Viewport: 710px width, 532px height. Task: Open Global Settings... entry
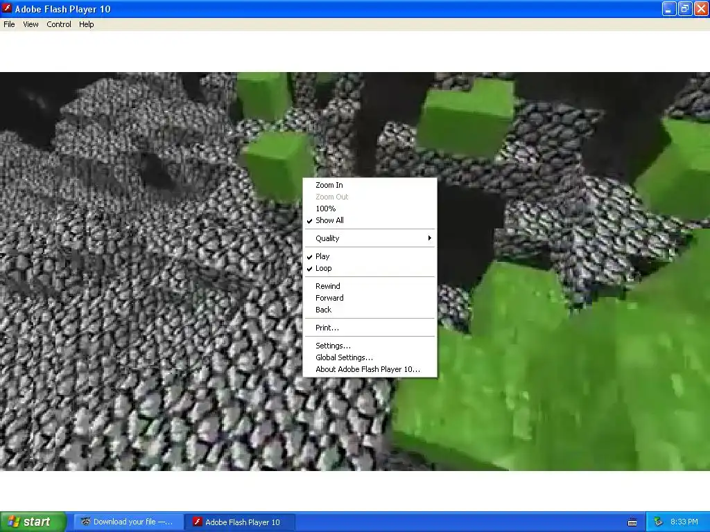click(x=370, y=357)
